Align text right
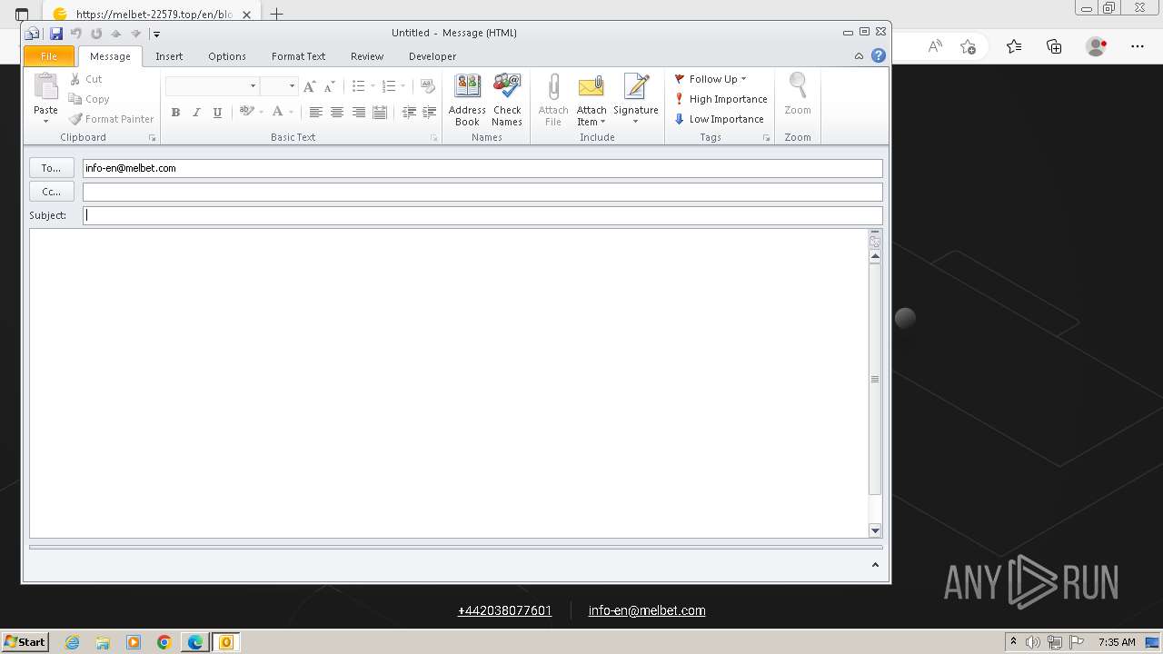1163x654 pixels. pos(359,113)
